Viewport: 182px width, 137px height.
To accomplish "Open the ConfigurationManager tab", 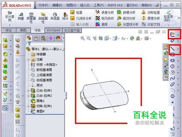I will pos(43,38).
